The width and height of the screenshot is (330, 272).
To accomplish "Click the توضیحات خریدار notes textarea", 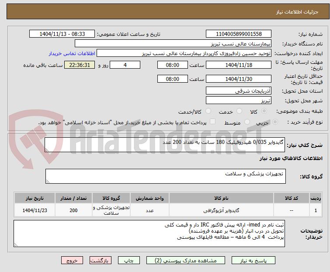I will pyautogui.click(x=149, y=234).
